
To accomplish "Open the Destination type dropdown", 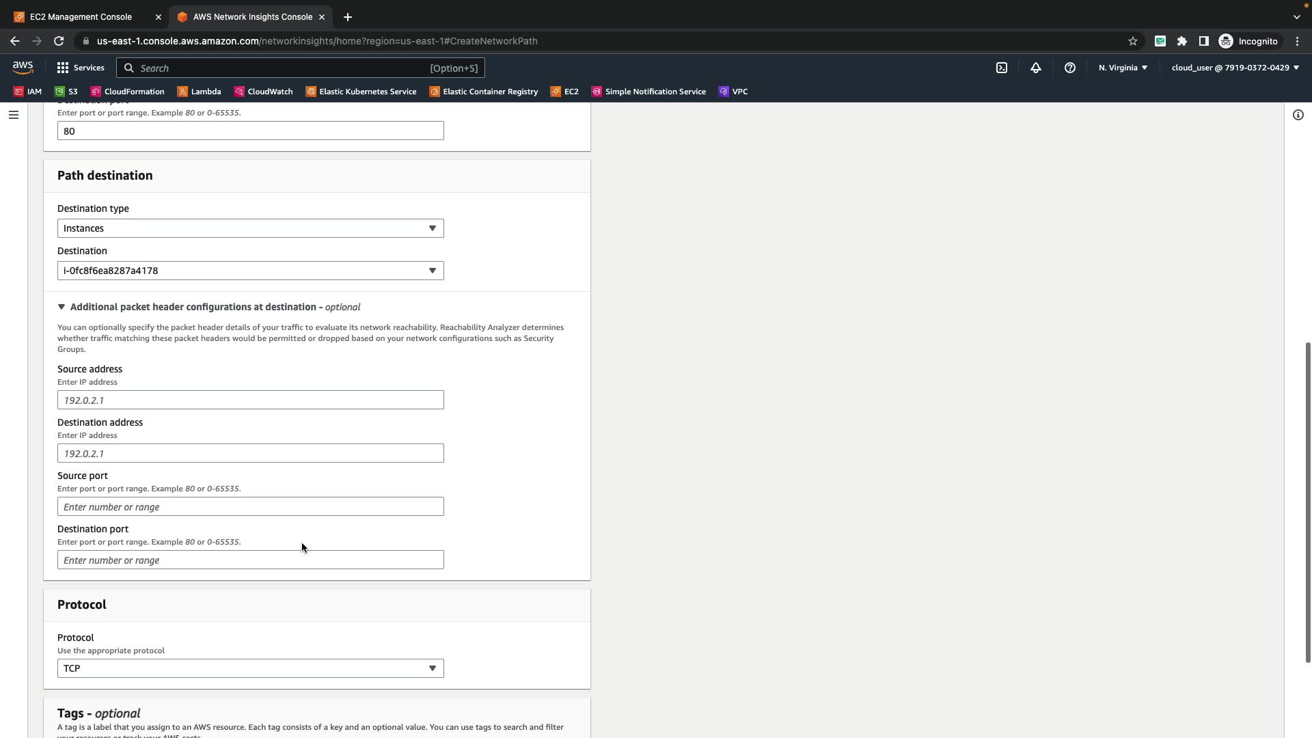I will click(x=250, y=228).
